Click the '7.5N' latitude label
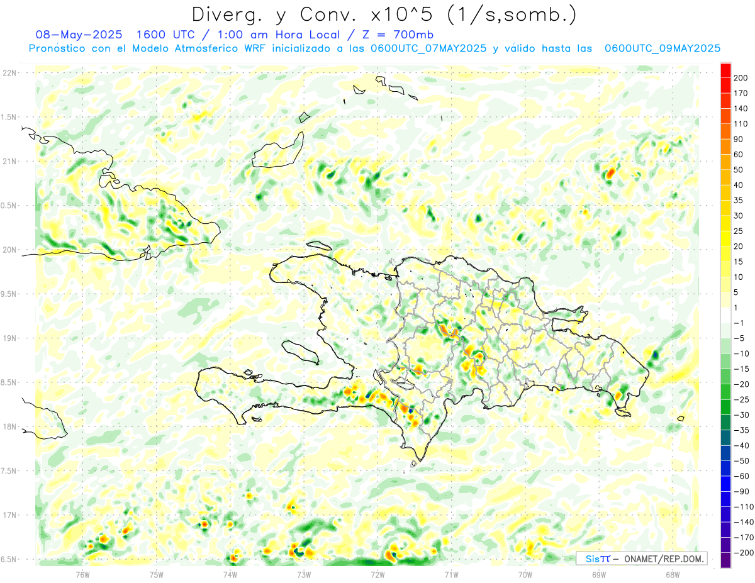 pos(9,471)
